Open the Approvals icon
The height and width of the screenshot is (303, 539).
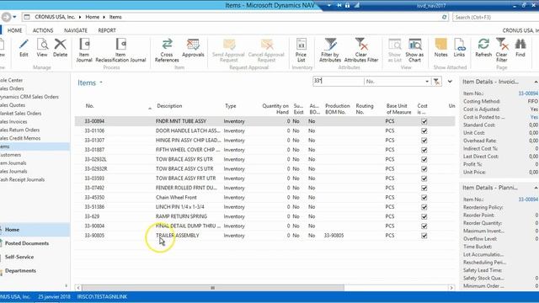pos(193,48)
